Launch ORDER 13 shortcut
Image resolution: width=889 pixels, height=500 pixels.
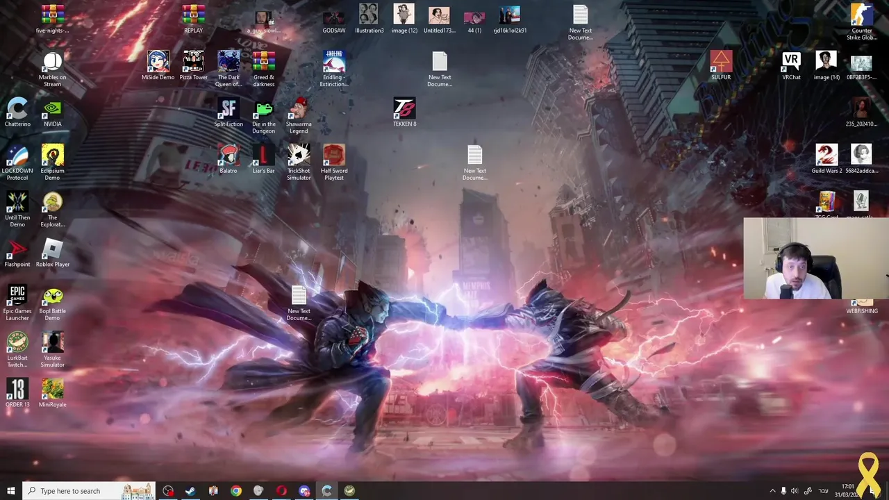(x=17, y=392)
